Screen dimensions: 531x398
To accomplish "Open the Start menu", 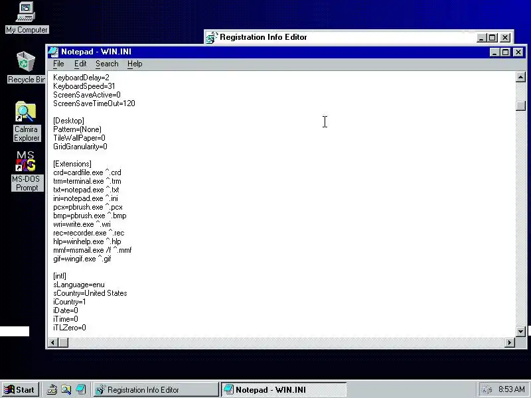I will point(20,389).
